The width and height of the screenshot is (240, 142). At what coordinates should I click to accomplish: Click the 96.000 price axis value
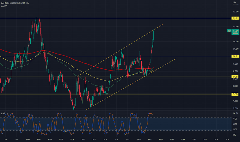click(235, 64)
